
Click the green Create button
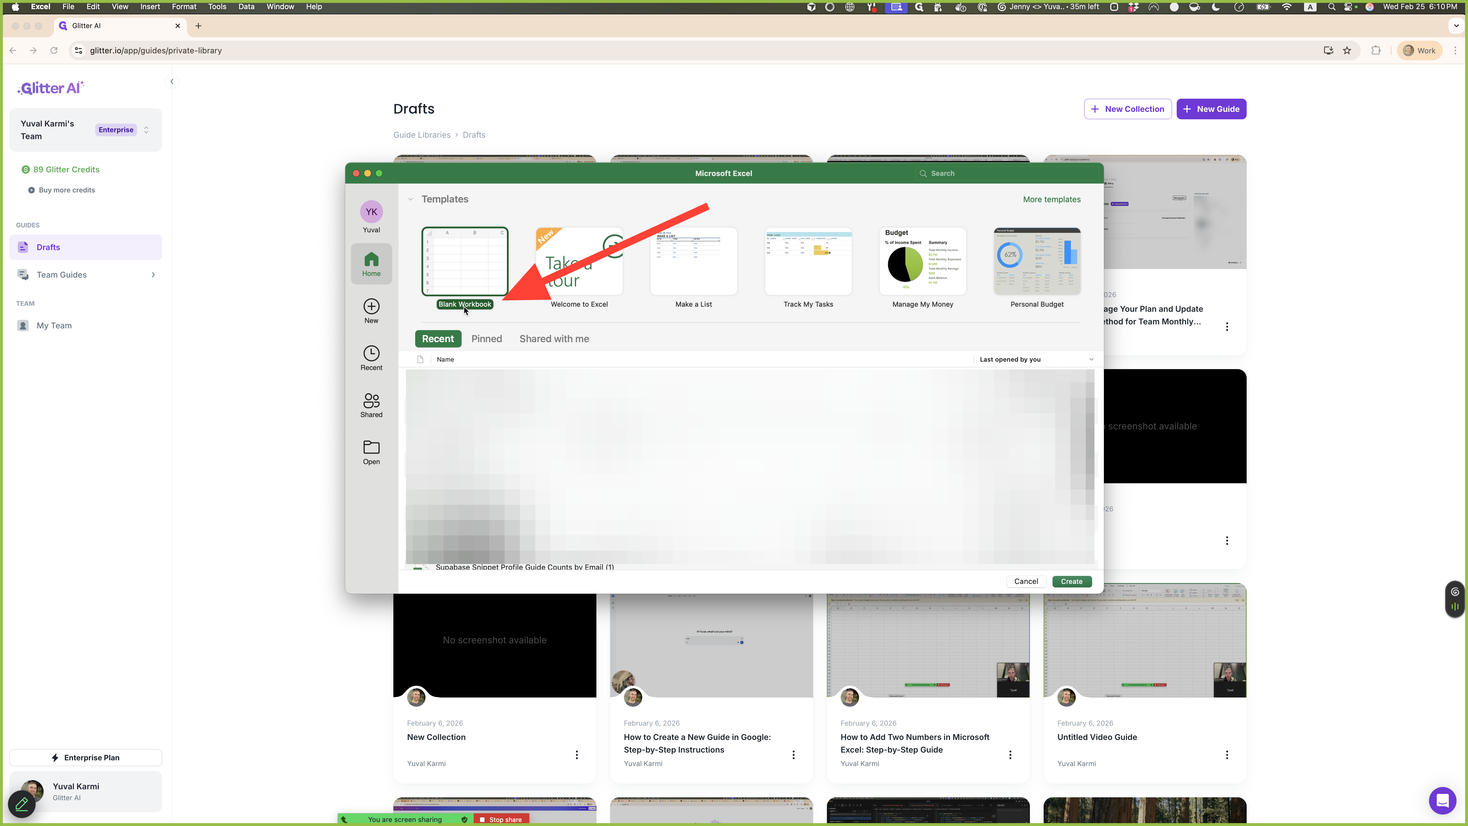click(x=1071, y=581)
